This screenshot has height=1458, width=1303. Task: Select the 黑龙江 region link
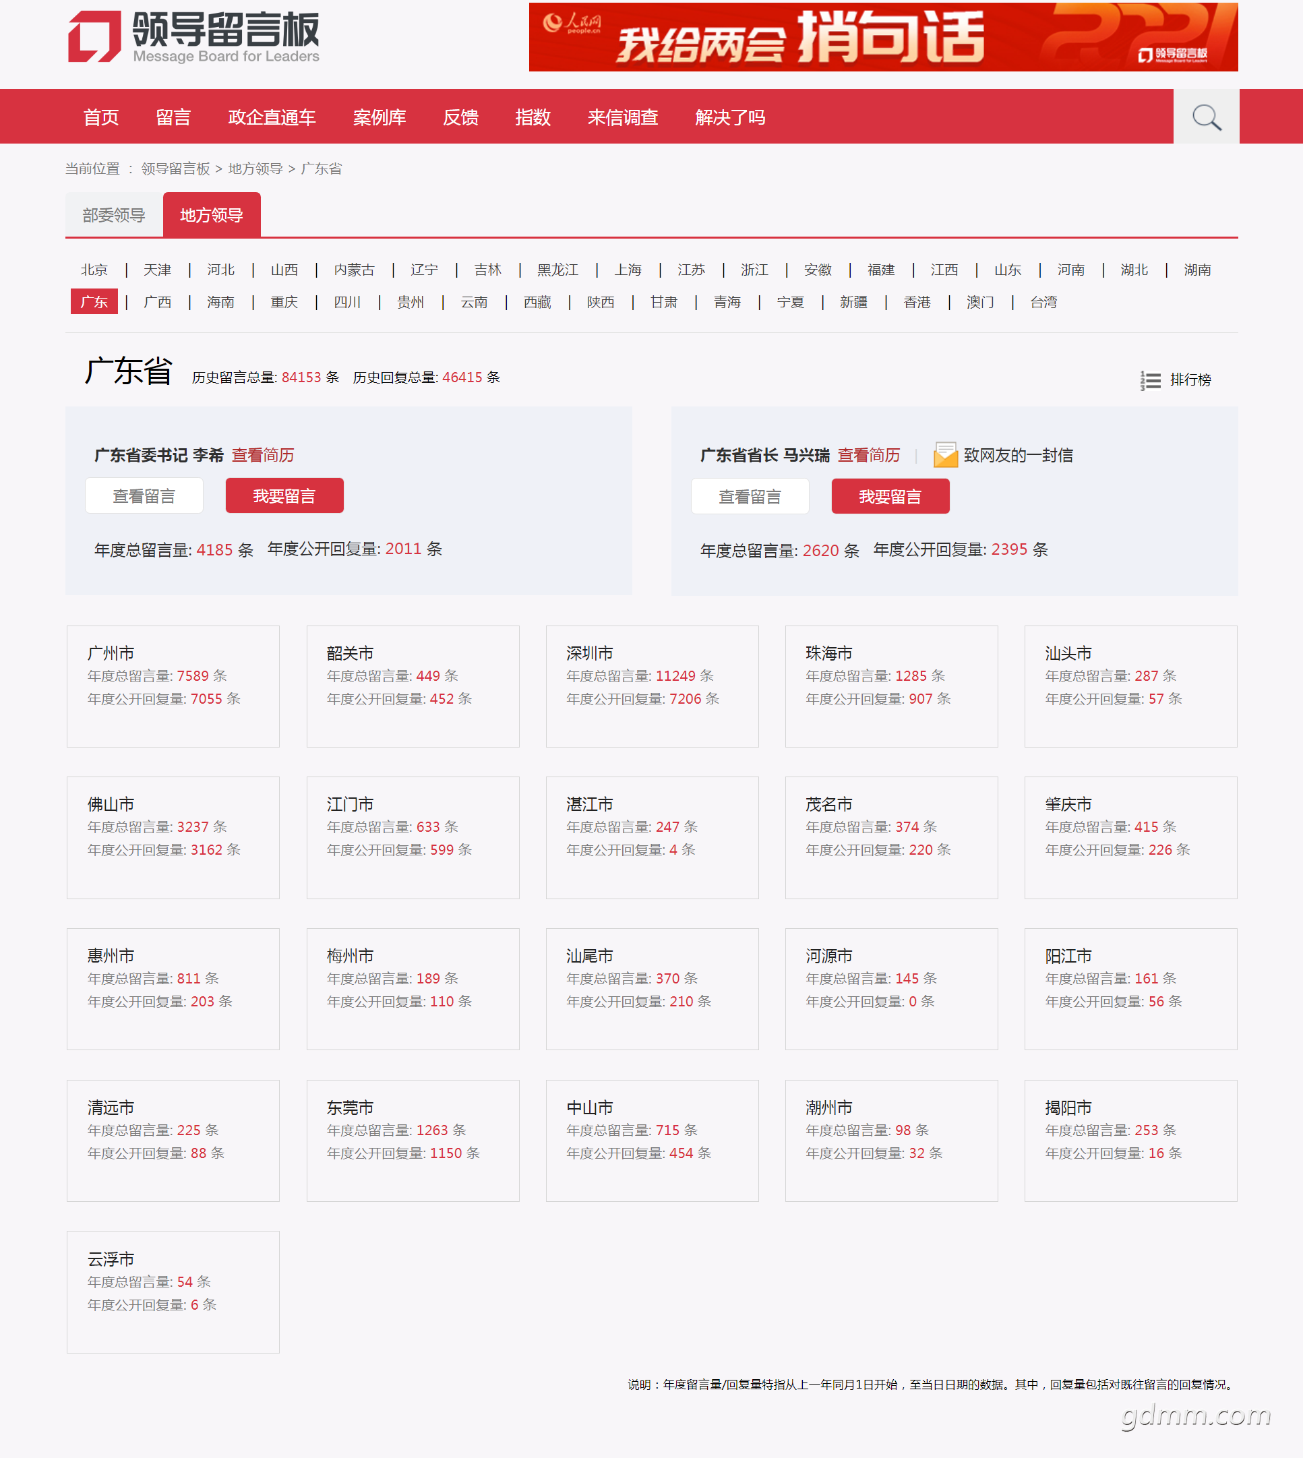point(557,270)
